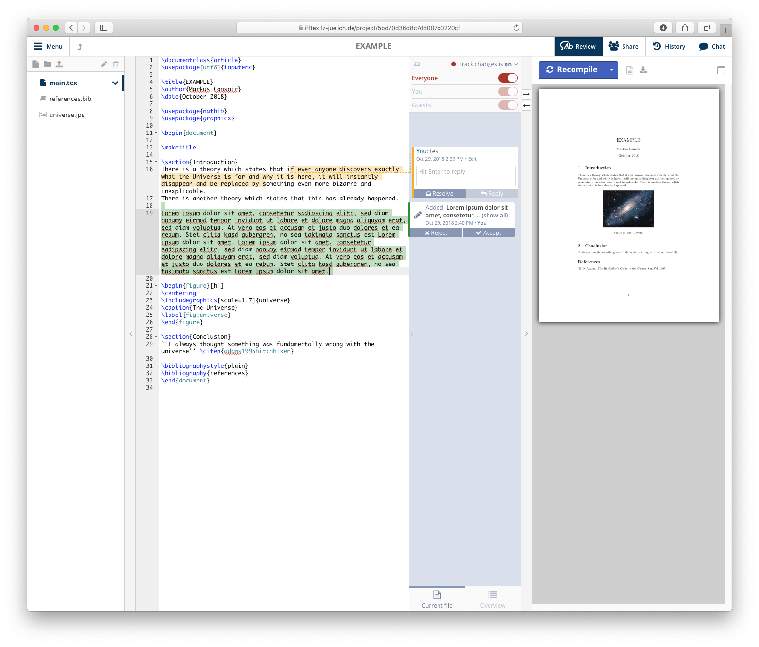759x647 pixels.
Task: Toggle track changes for You
Action: (x=507, y=92)
